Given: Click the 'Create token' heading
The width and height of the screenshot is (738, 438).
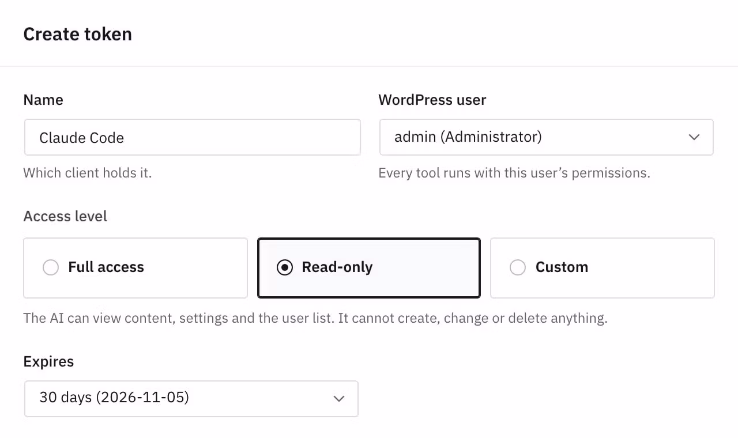Looking at the screenshot, I should (78, 34).
